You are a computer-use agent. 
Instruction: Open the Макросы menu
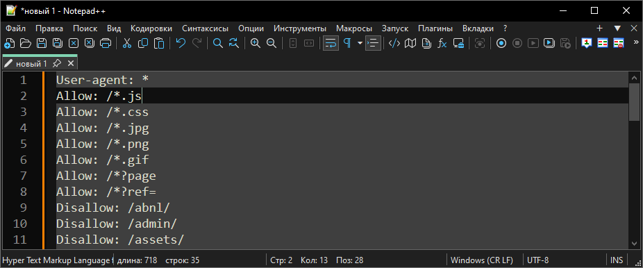354,28
